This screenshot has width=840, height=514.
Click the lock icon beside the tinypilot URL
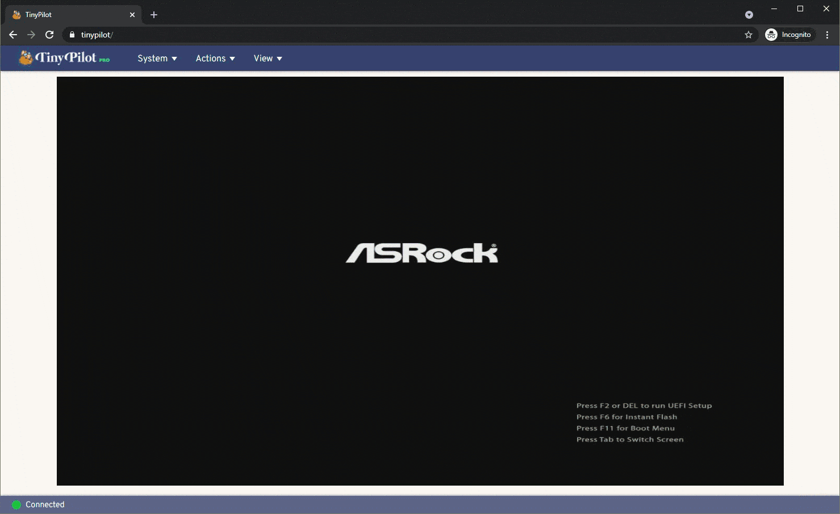pyautogui.click(x=72, y=35)
